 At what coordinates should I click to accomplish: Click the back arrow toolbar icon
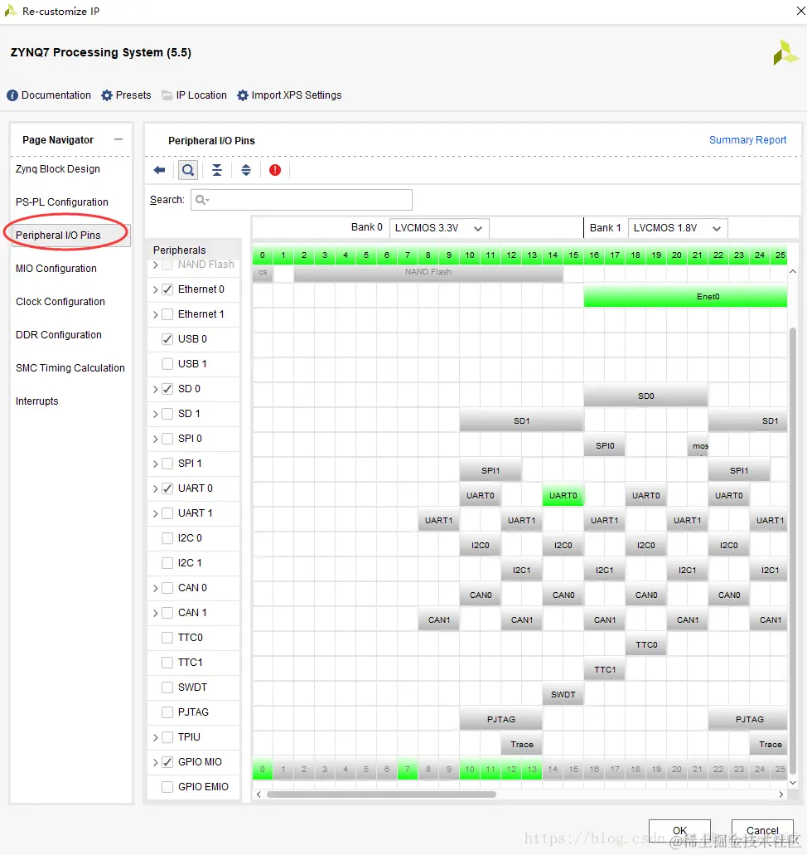click(x=159, y=170)
